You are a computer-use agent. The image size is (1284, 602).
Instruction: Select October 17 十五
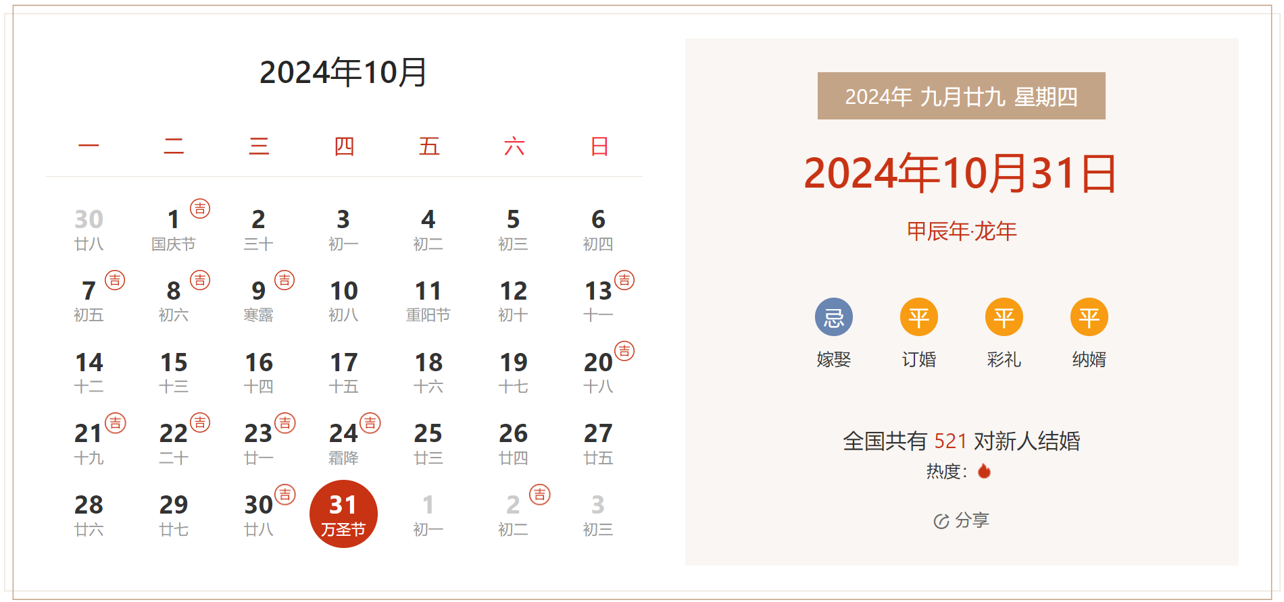(343, 373)
